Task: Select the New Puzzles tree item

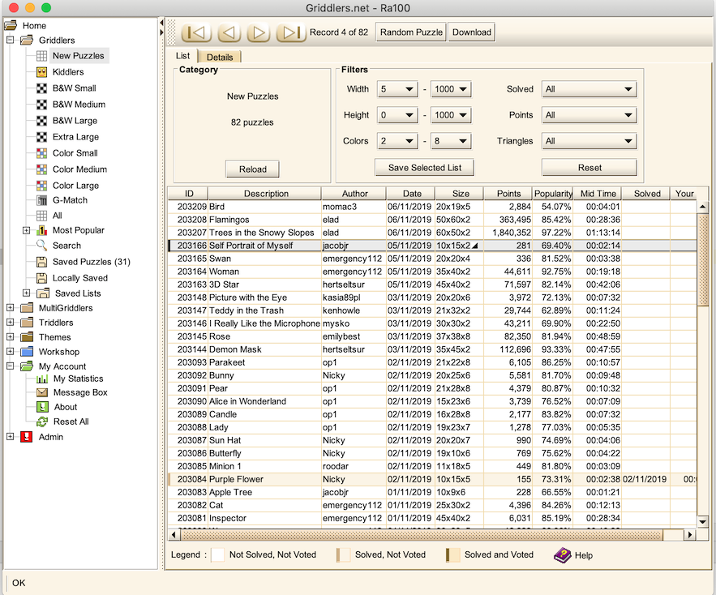Action: [78, 56]
